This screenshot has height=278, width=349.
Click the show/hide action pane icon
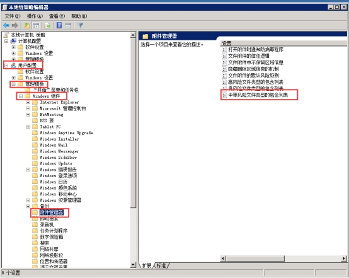coord(68,26)
